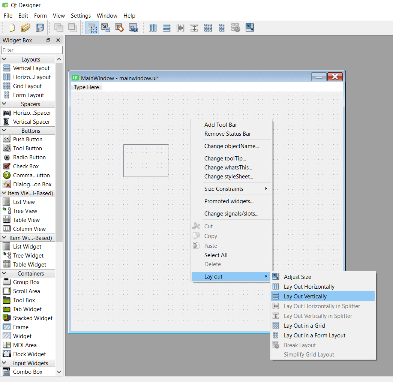393x382 pixels.
Task: Collapse Item Views (Model-Based) category
Action: pos(4,193)
